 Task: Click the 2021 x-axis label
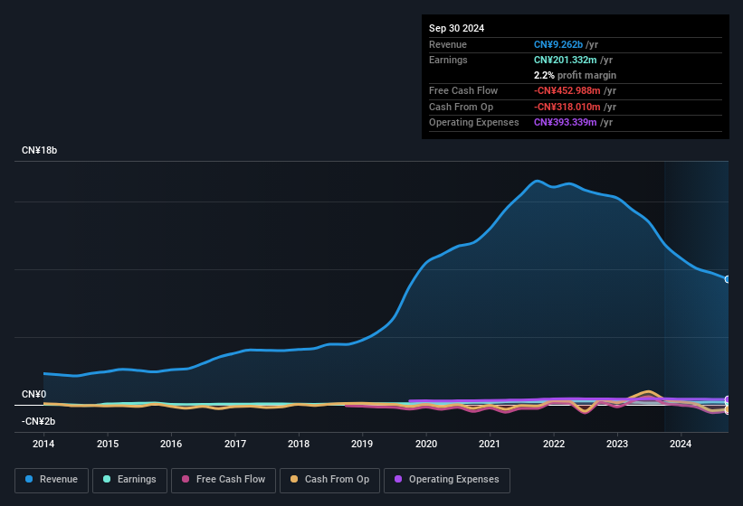click(x=490, y=444)
